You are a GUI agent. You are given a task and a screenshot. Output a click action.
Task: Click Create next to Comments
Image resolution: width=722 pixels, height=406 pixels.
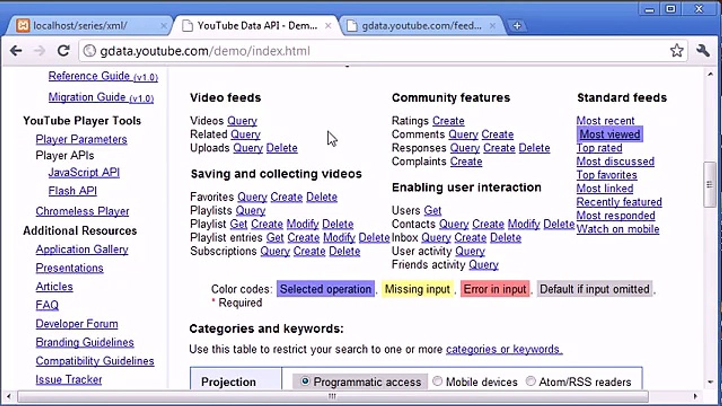point(498,134)
